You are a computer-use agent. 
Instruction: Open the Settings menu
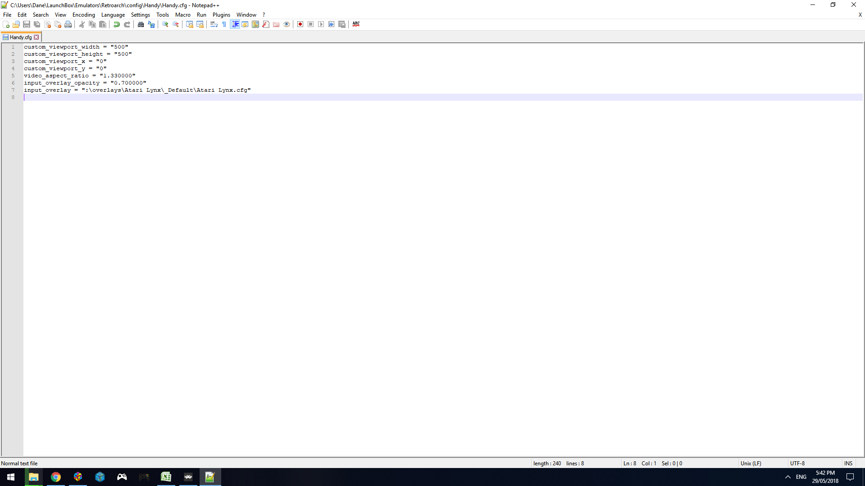[141, 15]
